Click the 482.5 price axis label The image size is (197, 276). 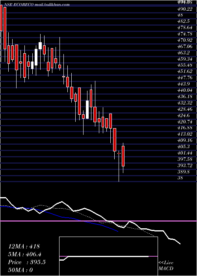pos(184,21)
